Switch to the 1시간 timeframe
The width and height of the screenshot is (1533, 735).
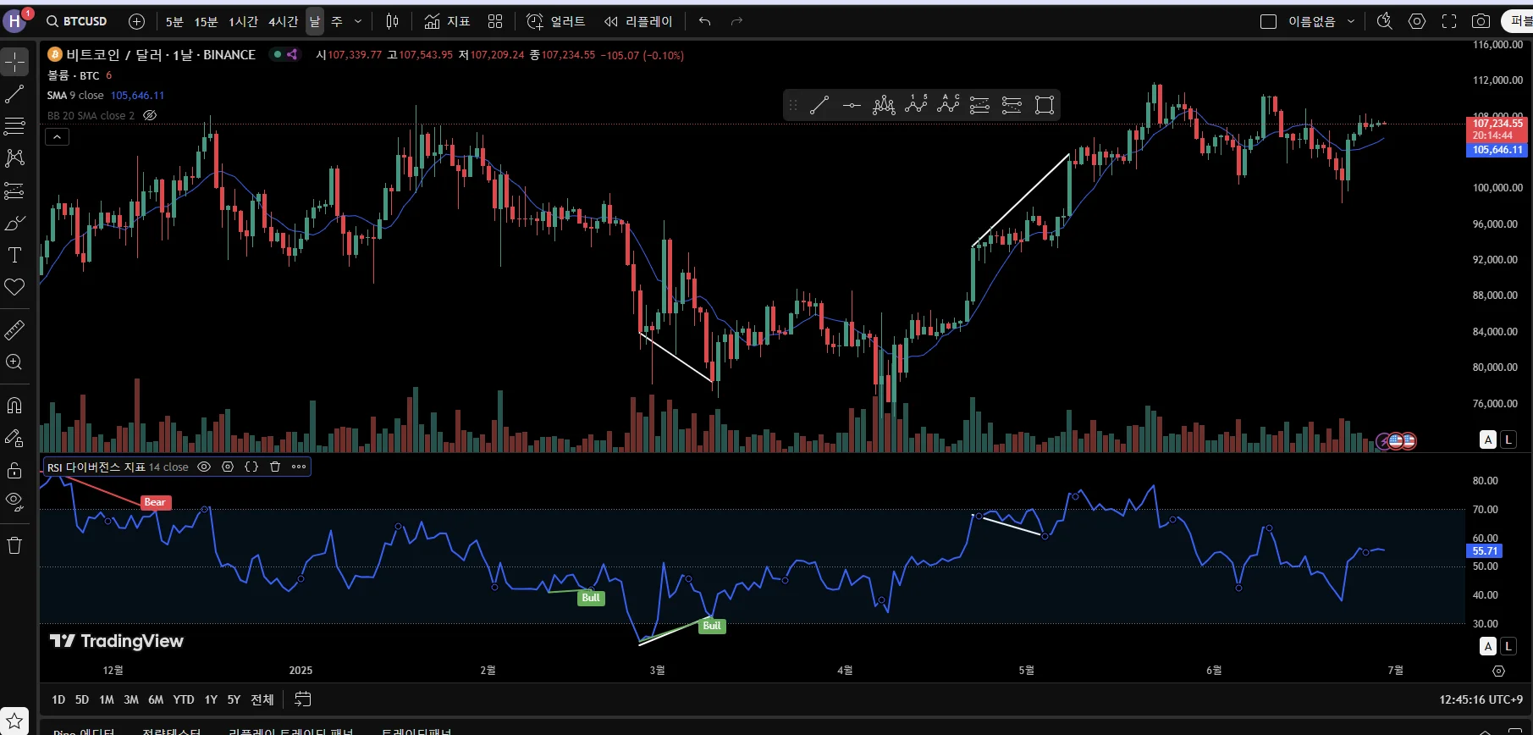coord(243,21)
